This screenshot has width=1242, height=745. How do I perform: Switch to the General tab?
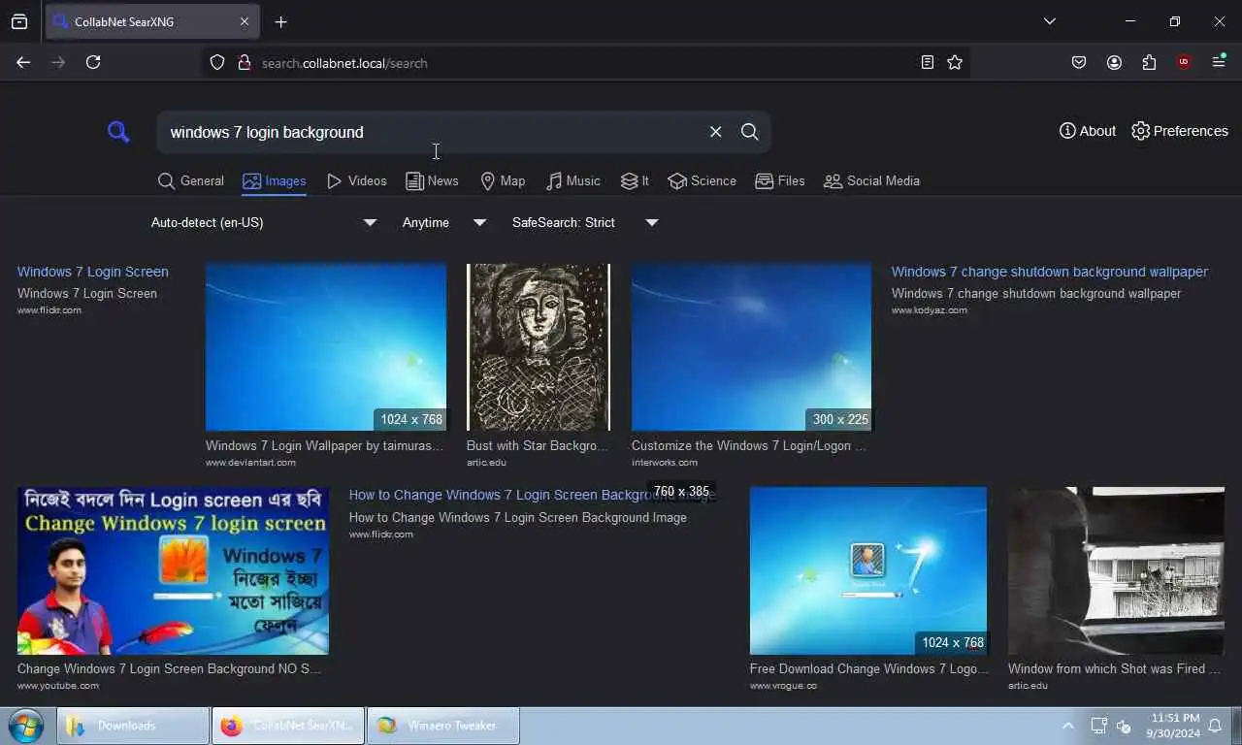(x=191, y=180)
